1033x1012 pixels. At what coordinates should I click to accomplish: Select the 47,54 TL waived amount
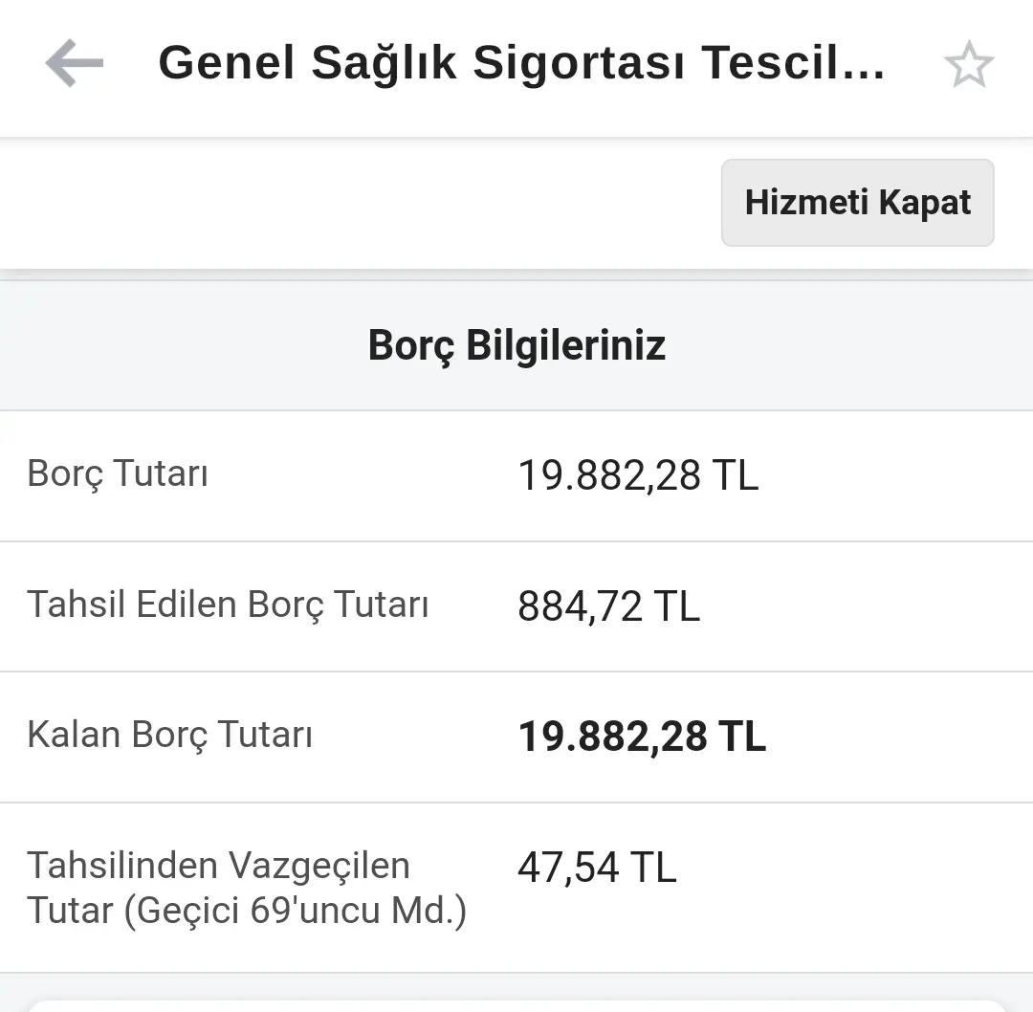(x=597, y=867)
